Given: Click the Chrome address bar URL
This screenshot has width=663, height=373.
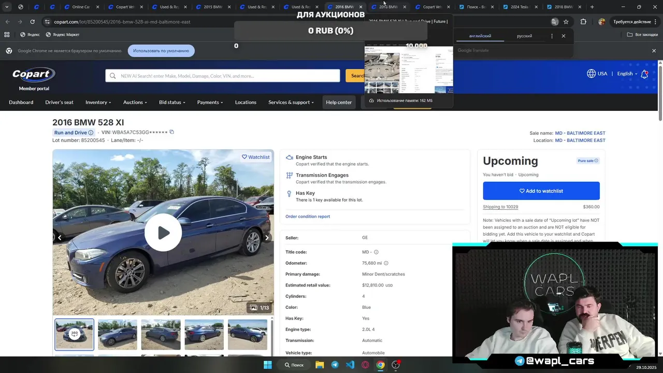Looking at the screenshot, I should tap(122, 22).
